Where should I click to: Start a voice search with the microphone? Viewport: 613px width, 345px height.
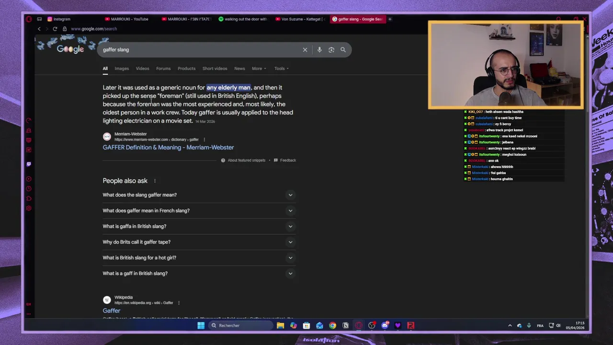tap(319, 50)
